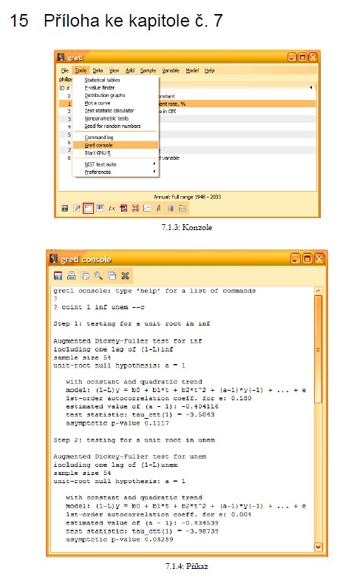The width and height of the screenshot is (351, 583).
Task: Click "gretl console: type 'help'" header line
Action: click(x=154, y=291)
